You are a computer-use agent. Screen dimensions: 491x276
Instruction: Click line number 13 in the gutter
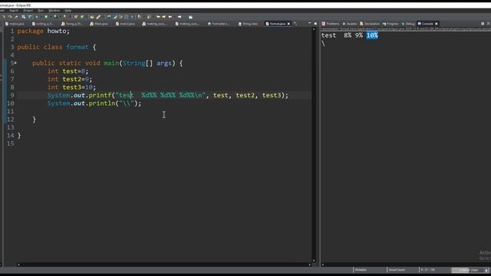(11, 127)
